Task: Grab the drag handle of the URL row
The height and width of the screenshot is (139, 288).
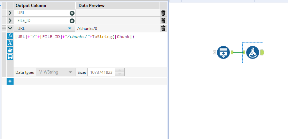Action: pos(4,29)
